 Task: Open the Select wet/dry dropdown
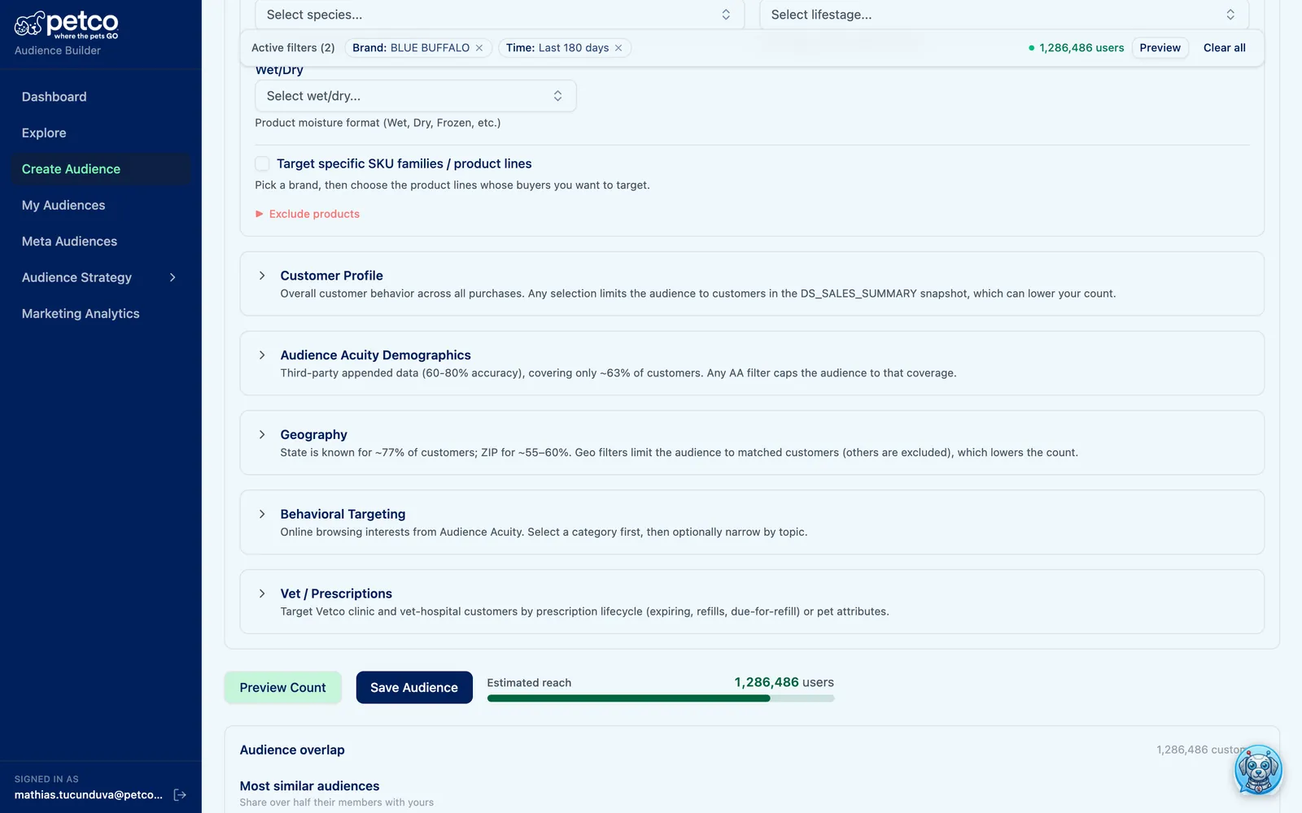pyautogui.click(x=416, y=96)
